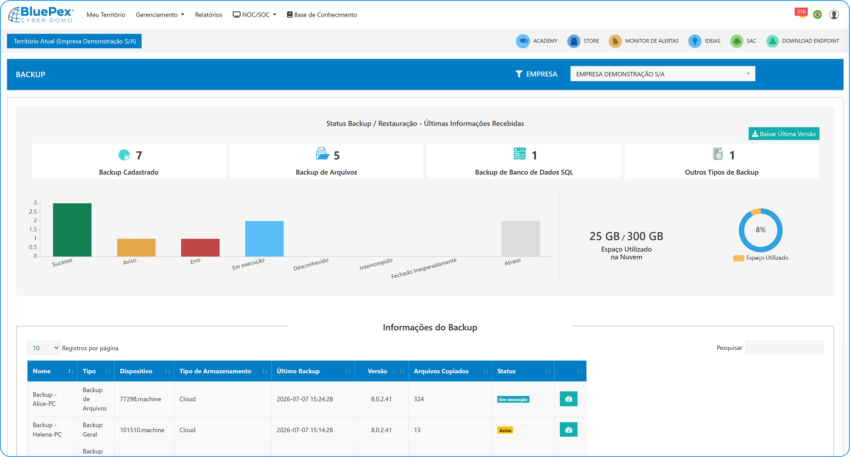Click the 25 GB / 300 GB storage text
This screenshot has width=850, height=457.
[626, 236]
